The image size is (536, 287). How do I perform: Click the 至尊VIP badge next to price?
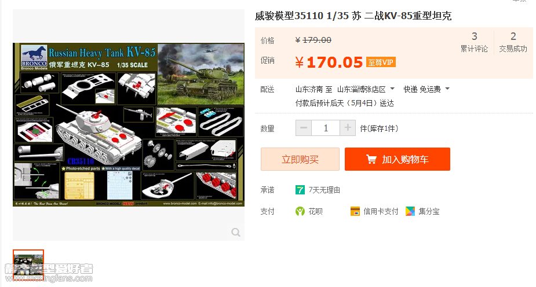click(381, 62)
